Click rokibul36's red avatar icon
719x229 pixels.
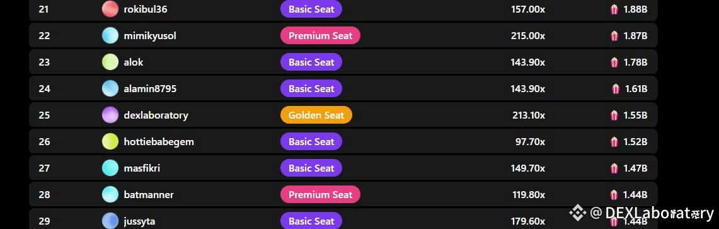click(x=110, y=9)
